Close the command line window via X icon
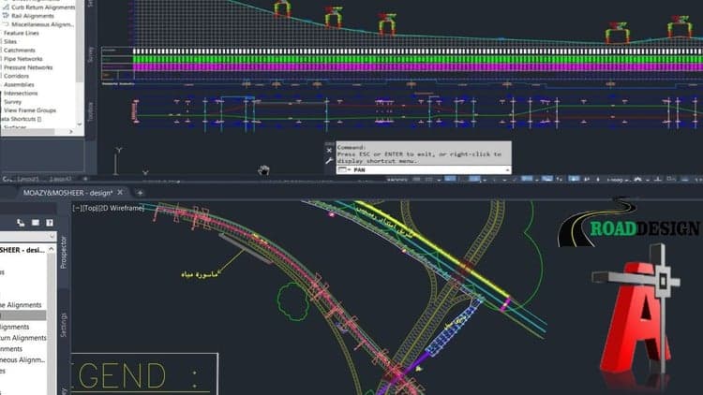 coord(329,151)
